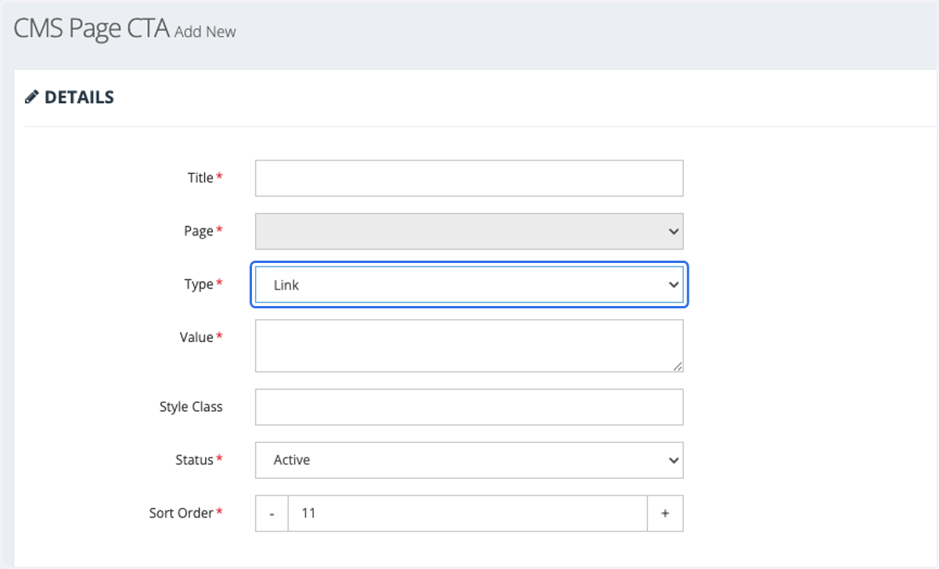
Task: Click the Title input field
Action: tap(469, 178)
